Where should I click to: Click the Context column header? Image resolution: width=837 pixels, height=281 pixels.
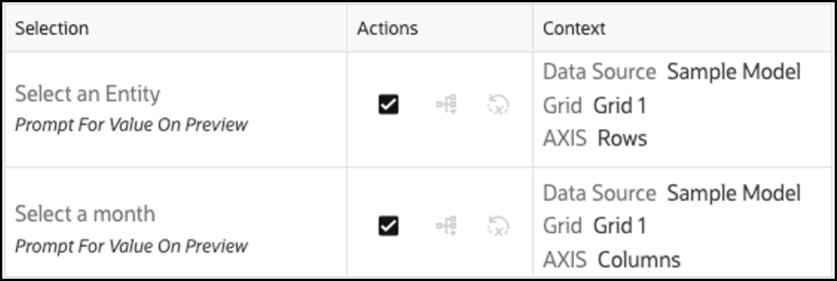(x=574, y=29)
